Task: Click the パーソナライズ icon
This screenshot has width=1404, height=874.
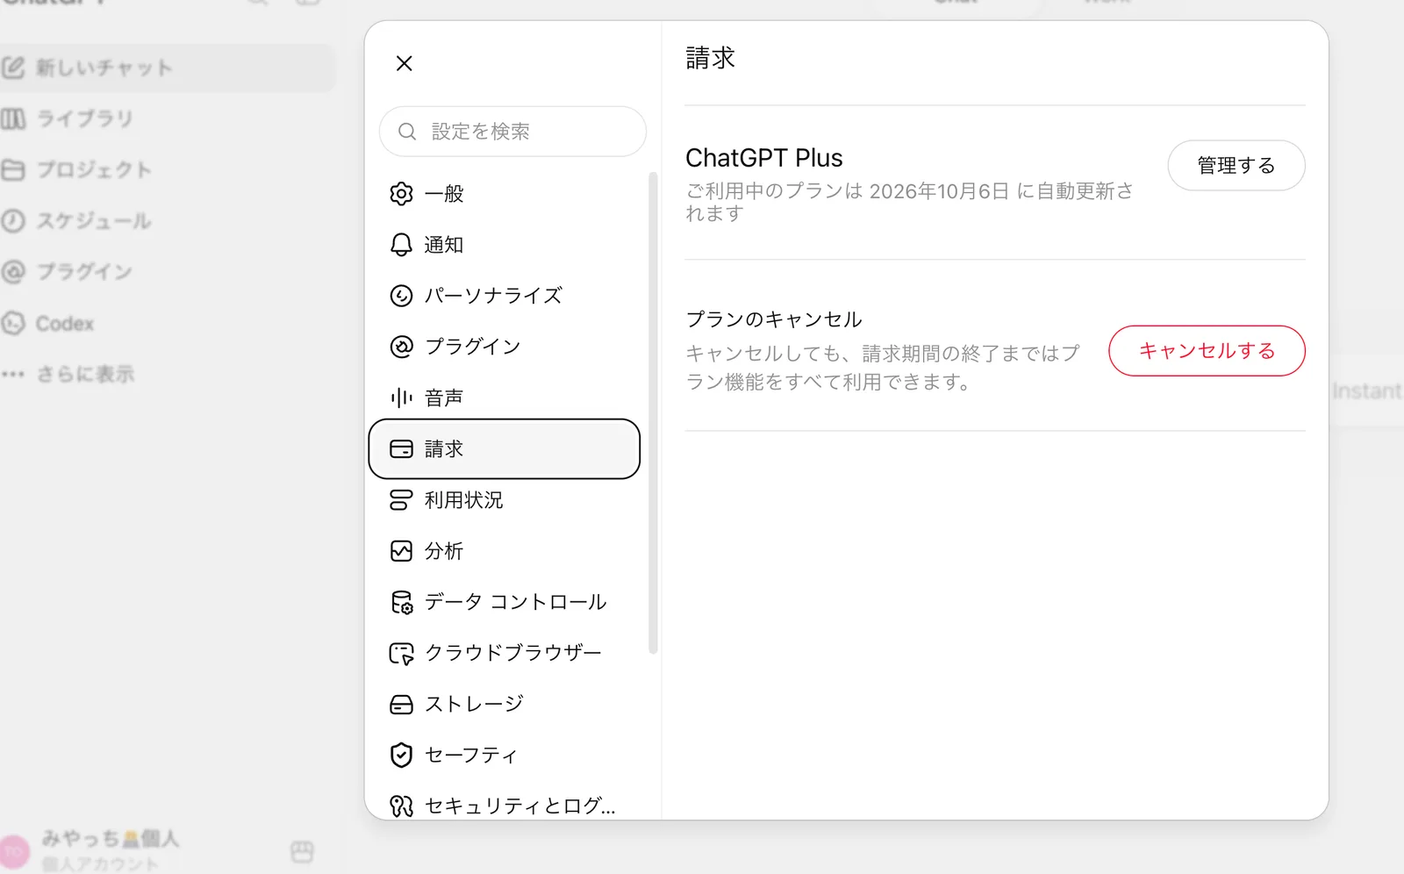Action: (401, 296)
